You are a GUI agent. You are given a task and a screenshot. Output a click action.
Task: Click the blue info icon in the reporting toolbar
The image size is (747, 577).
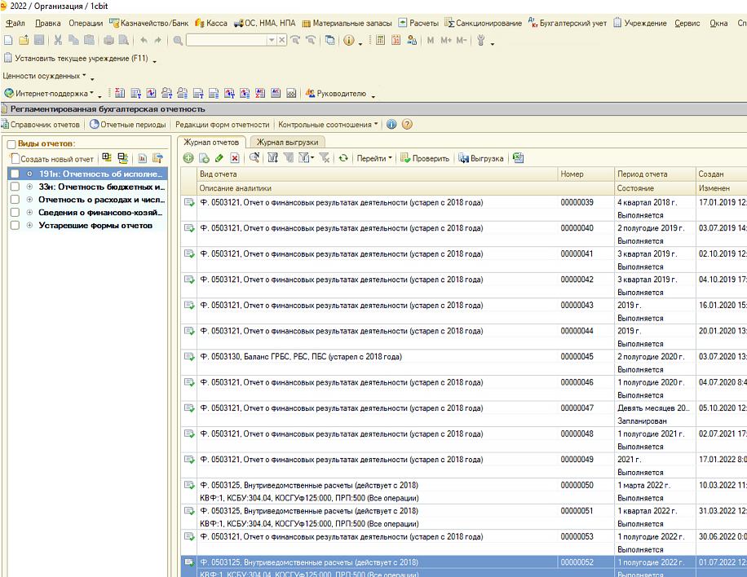pyautogui.click(x=391, y=124)
